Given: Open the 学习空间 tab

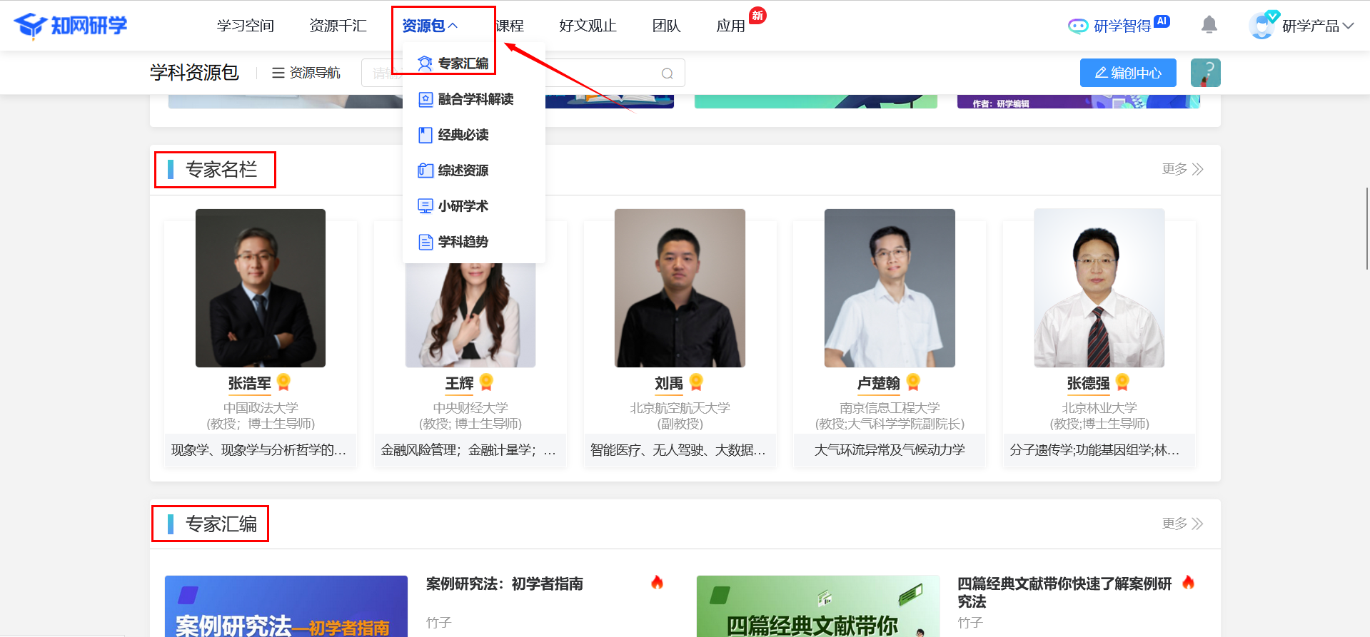Looking at the screenshot, I should 245,26.
